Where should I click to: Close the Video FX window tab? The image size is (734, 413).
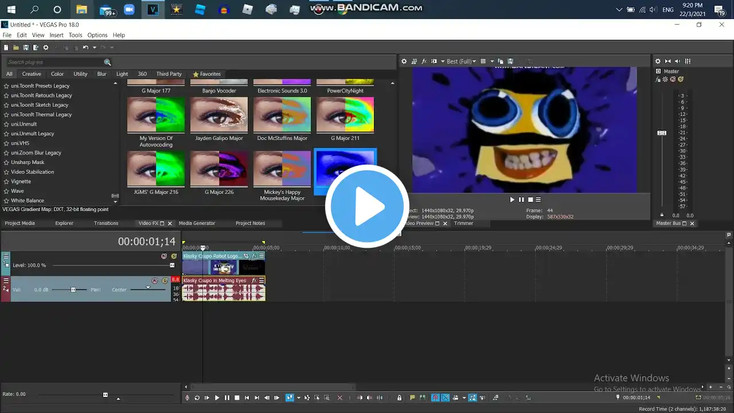[170, 224]
